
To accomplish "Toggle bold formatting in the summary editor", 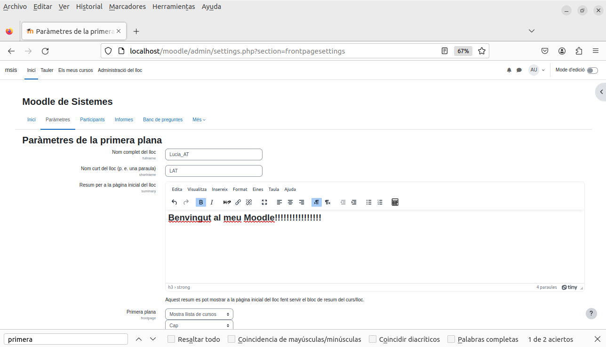I will pyautogui.click(x=201, y=202).
